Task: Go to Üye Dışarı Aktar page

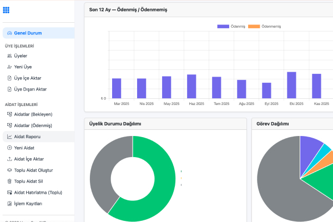Action: click(31, 89)
